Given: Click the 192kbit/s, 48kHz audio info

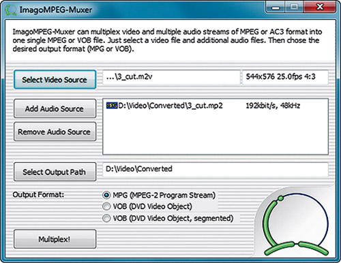Looking at the screenshot, I should pos(273,106).
